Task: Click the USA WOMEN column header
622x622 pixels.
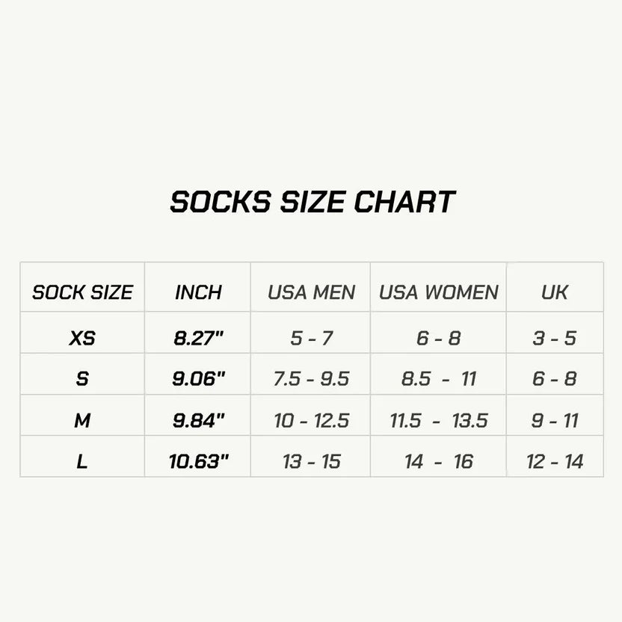Action: point(438,292)
